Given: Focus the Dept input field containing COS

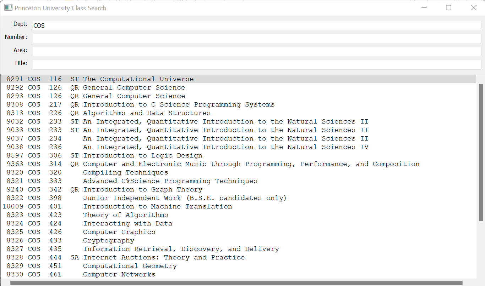Looking at the screenshot, I should (257, 25).
